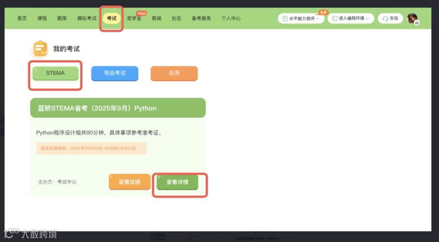Open the 进入编程环境 coding environment icon

pos(335,18)
